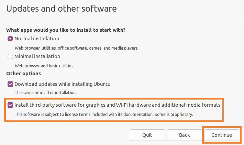Click the 'Download updates while installing Ubuntu' label

tap(63, 84)
